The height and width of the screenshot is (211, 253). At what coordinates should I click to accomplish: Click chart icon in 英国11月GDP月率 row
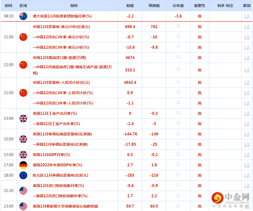[x=247, y=155]
